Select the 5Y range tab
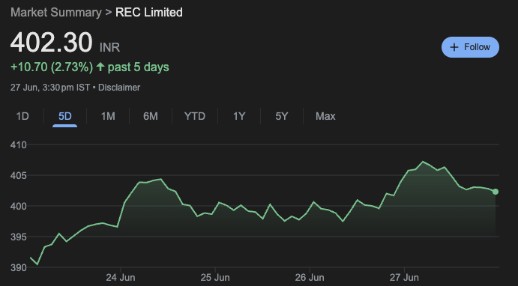This screenshot has width=518, height=286. [281, 116]
